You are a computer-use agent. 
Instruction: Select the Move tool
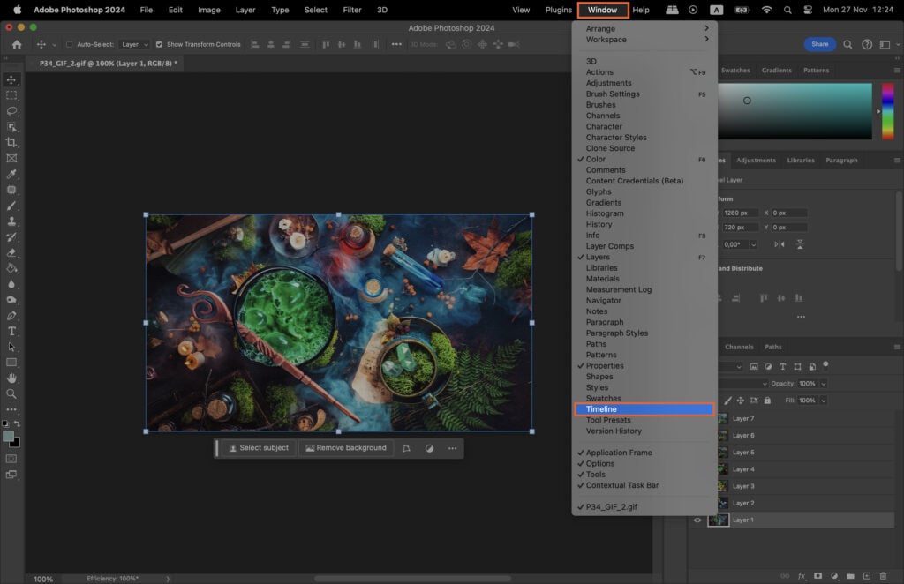point(12,79)
